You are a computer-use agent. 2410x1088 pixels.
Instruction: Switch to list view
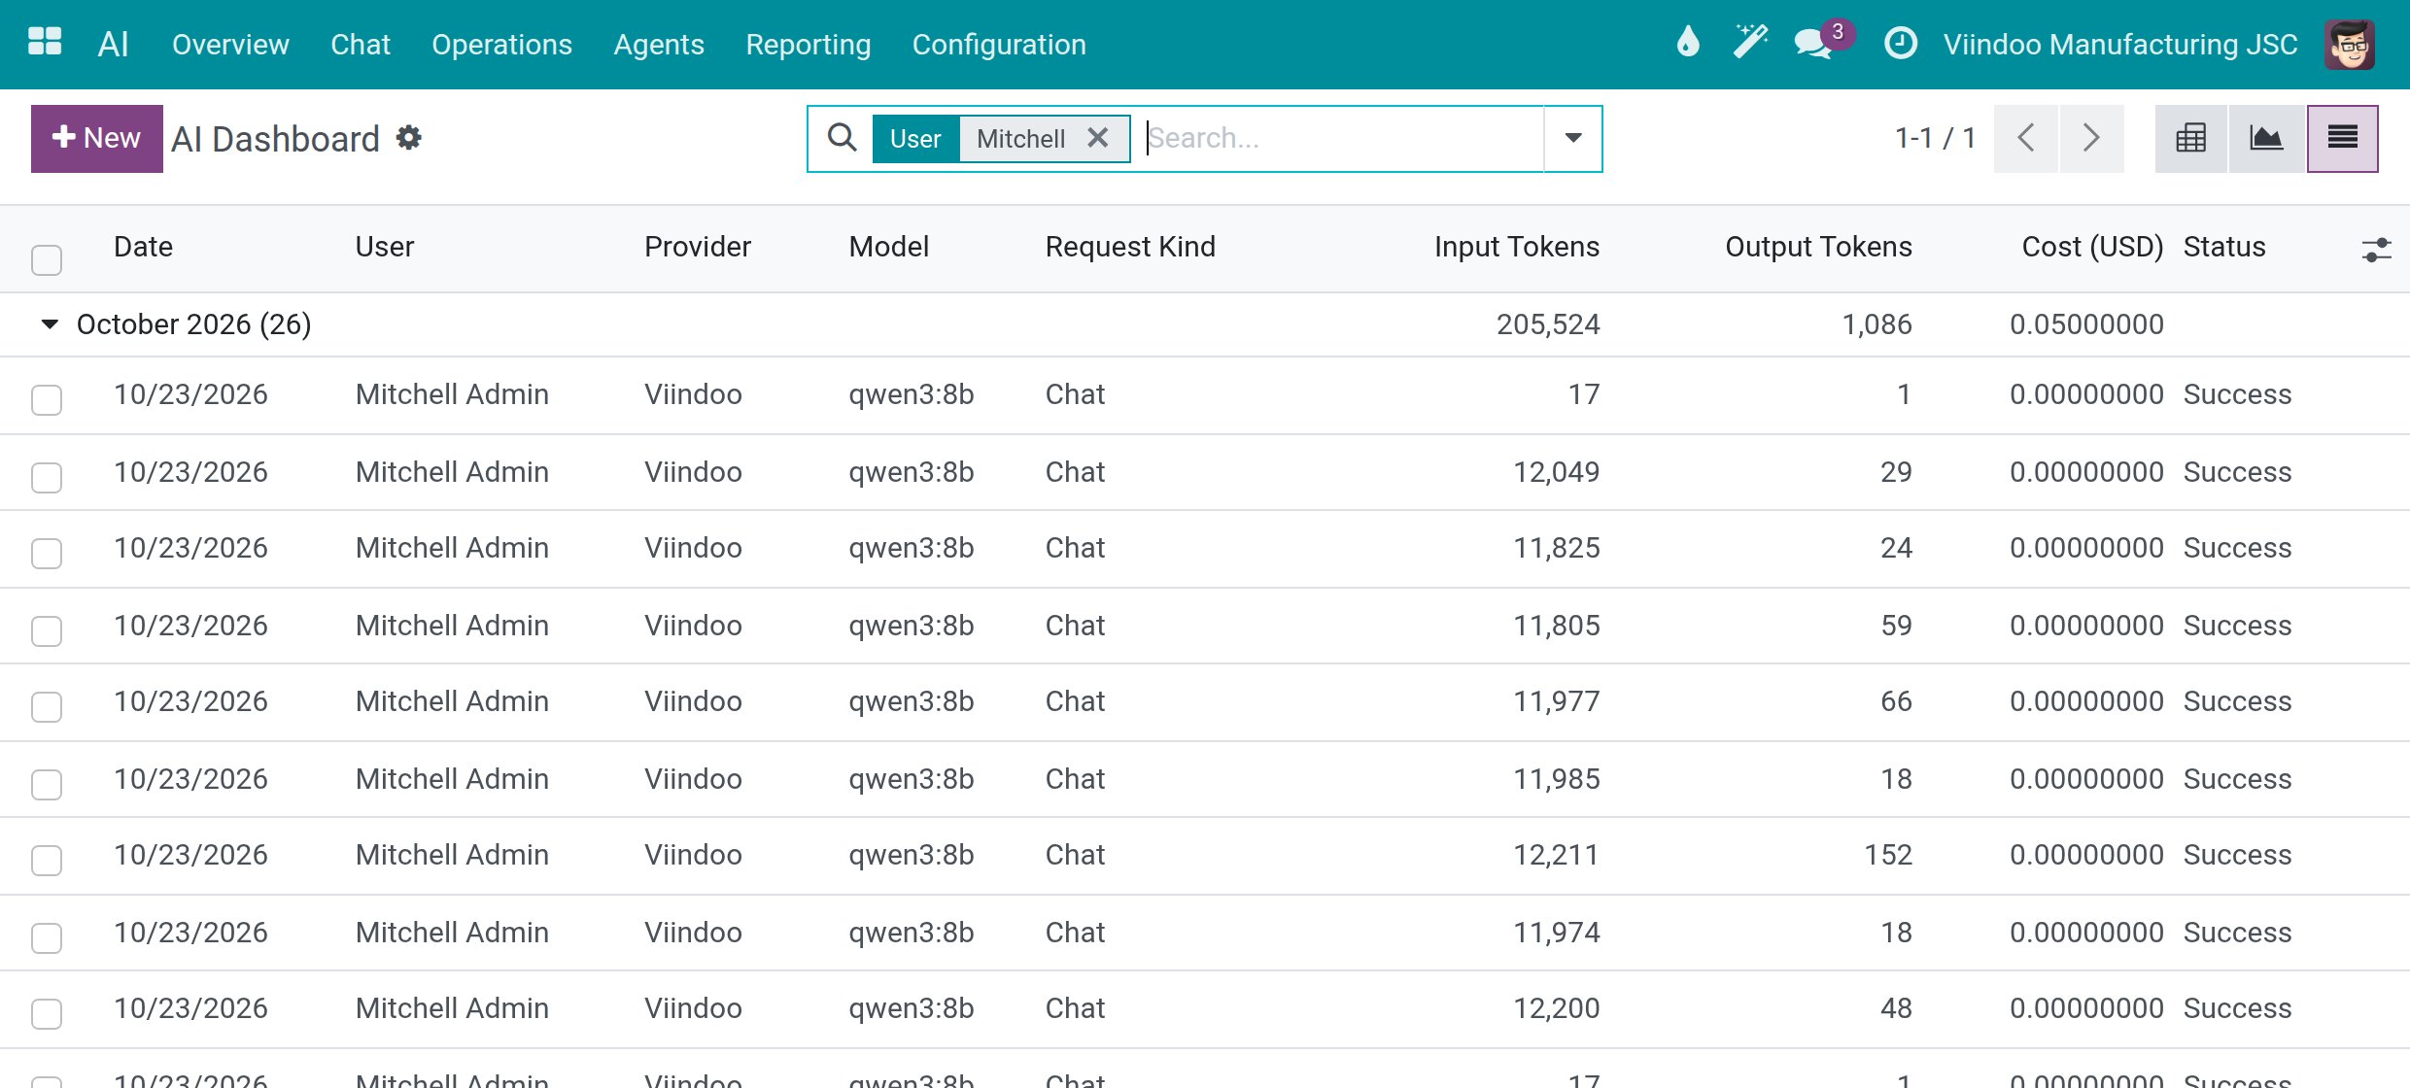click(x=2343, y=139)
